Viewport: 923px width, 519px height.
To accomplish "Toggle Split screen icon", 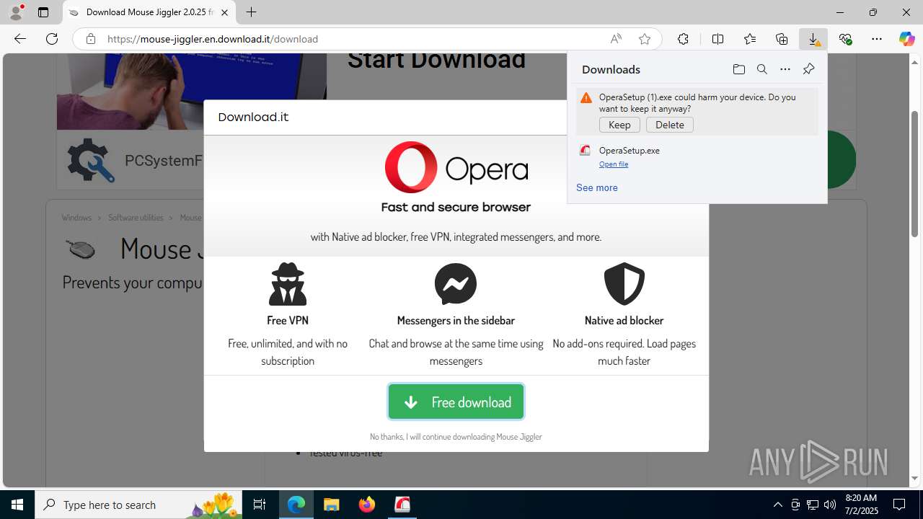I will pyautogui.click(x=717, y=39).
